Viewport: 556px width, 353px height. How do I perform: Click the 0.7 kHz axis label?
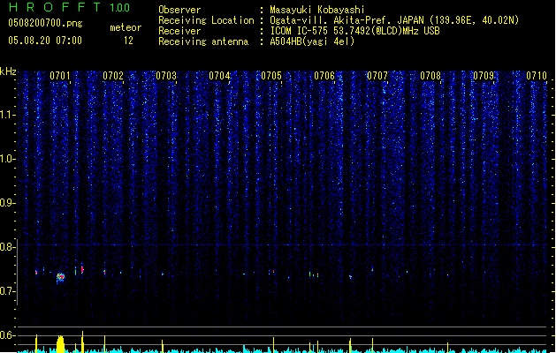[8, 291]
